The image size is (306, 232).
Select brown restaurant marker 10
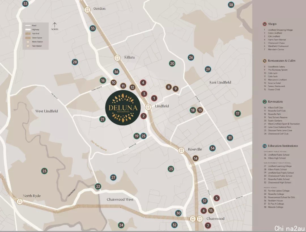(114, 82)
